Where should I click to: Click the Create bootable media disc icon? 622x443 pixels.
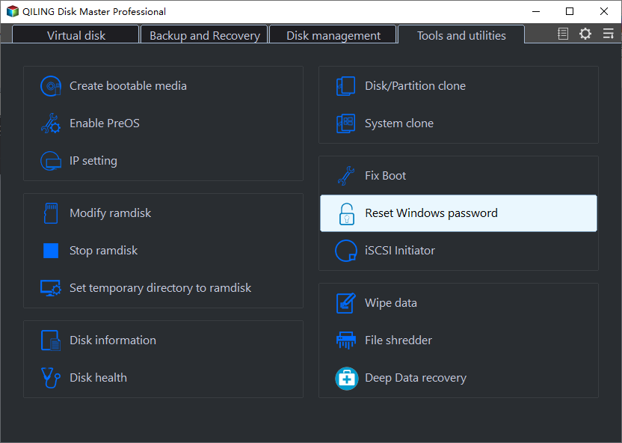[x=51, y=86]
